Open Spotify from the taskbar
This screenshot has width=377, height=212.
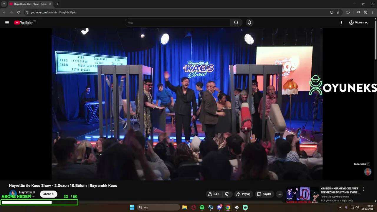202,207
